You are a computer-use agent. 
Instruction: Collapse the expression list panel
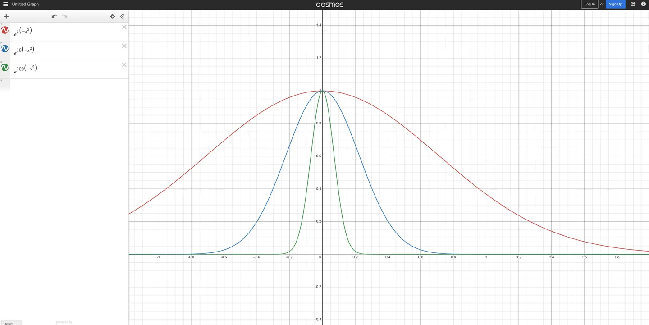pyautogui.click(x=122, y=17)
